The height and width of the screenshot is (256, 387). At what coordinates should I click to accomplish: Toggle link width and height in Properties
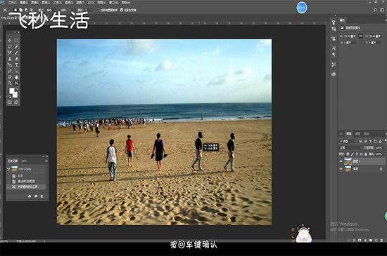click(360, 36)
